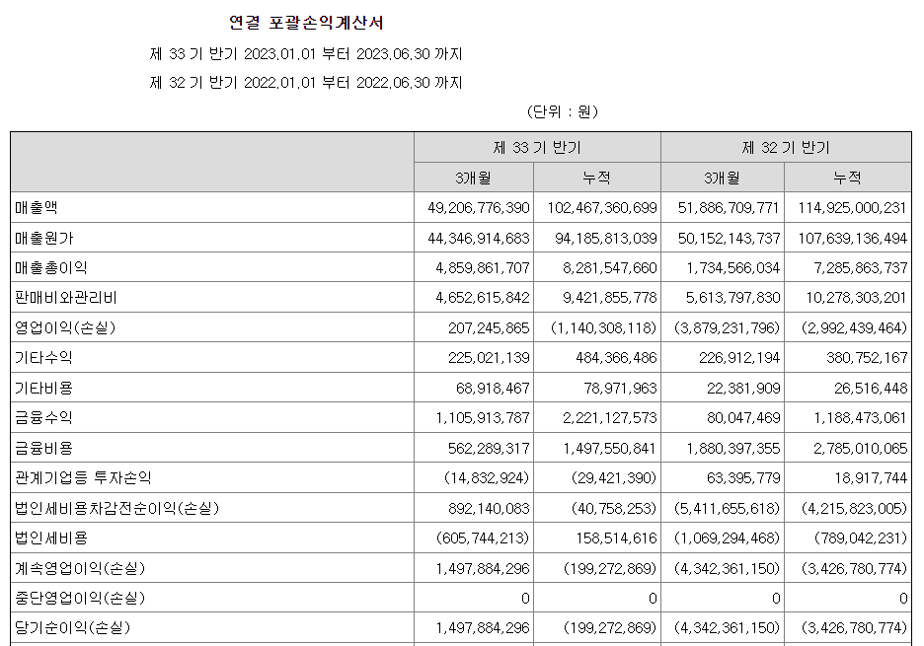Viewport: 924px width, 646px height.
Task: Click the 관계기업등 투자손익 row label
Action: [x=83, y=477]
